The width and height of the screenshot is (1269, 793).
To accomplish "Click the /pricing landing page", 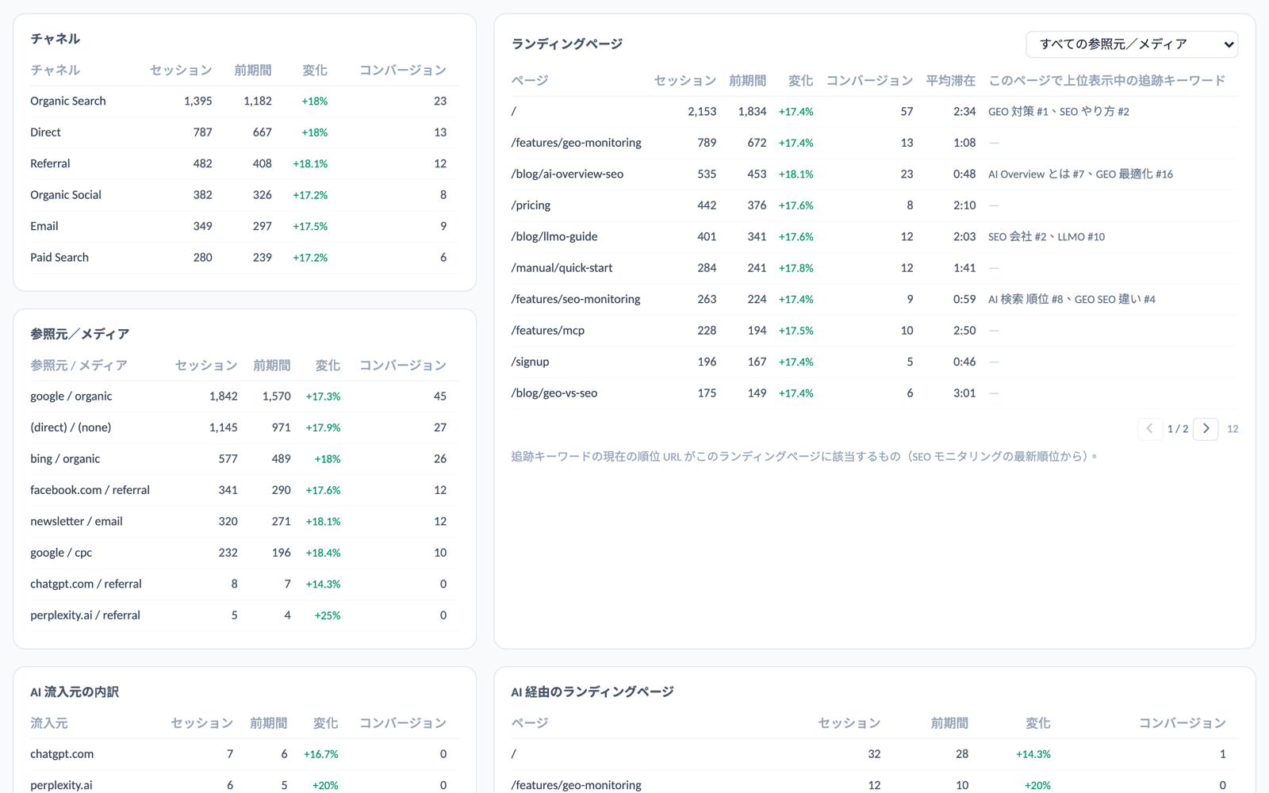I will click(x=531, y=205).
